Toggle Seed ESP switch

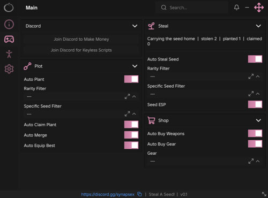pos(255,104)
